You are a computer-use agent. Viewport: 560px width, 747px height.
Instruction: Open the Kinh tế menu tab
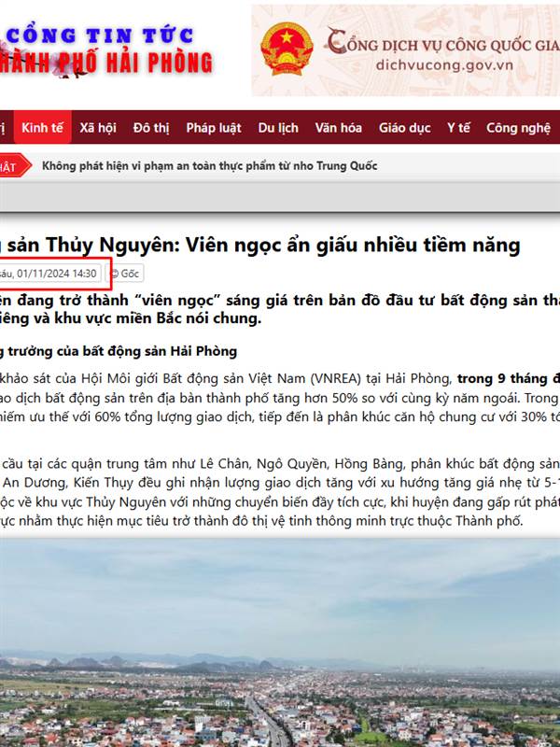42,128
